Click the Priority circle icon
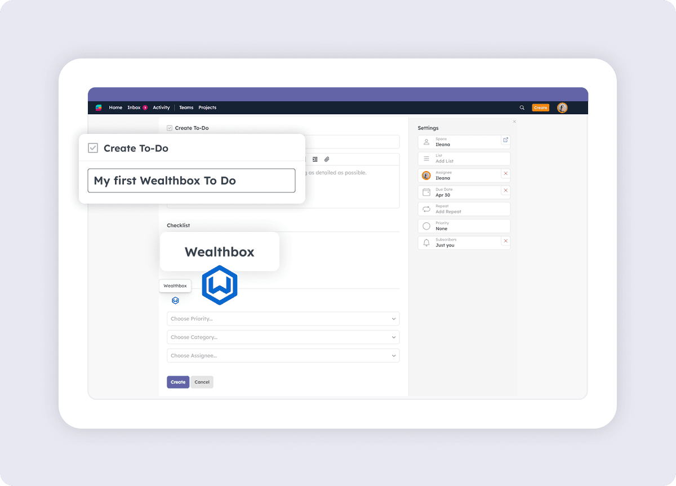This screenshot has width=676, height=486. click(426, 226)
